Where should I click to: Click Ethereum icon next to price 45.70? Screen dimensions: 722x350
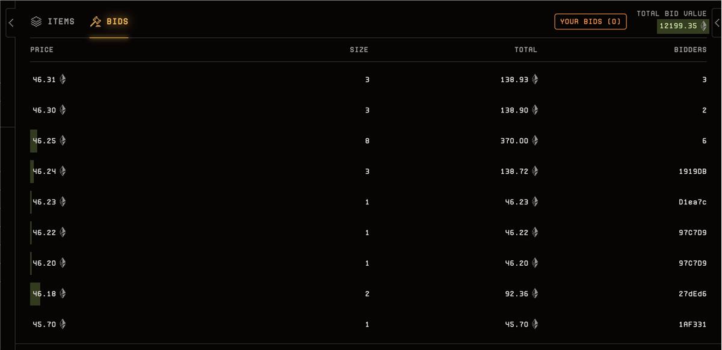(63, 324)
